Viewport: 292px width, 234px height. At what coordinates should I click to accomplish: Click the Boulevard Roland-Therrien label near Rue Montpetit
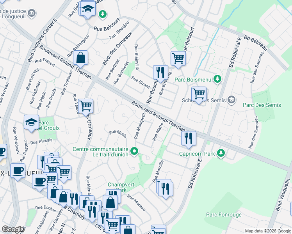point(158,116)
